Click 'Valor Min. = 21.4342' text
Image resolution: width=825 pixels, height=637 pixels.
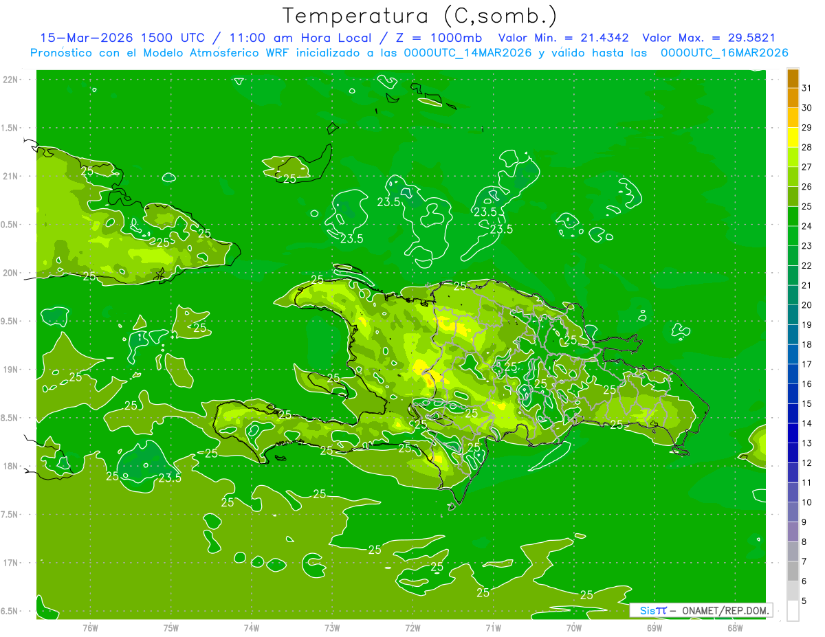tap(564, 38)
